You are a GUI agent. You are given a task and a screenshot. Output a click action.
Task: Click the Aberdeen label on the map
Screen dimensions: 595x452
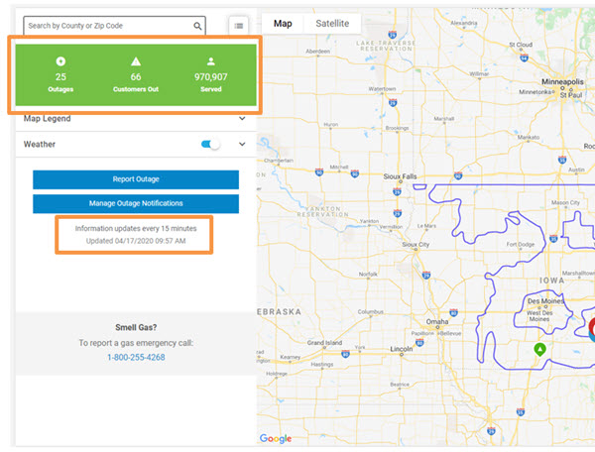pyautogui.click(x=317, y=51)
